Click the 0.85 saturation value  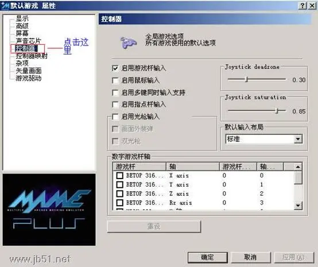pyautogui.click(x=299, y=111)
